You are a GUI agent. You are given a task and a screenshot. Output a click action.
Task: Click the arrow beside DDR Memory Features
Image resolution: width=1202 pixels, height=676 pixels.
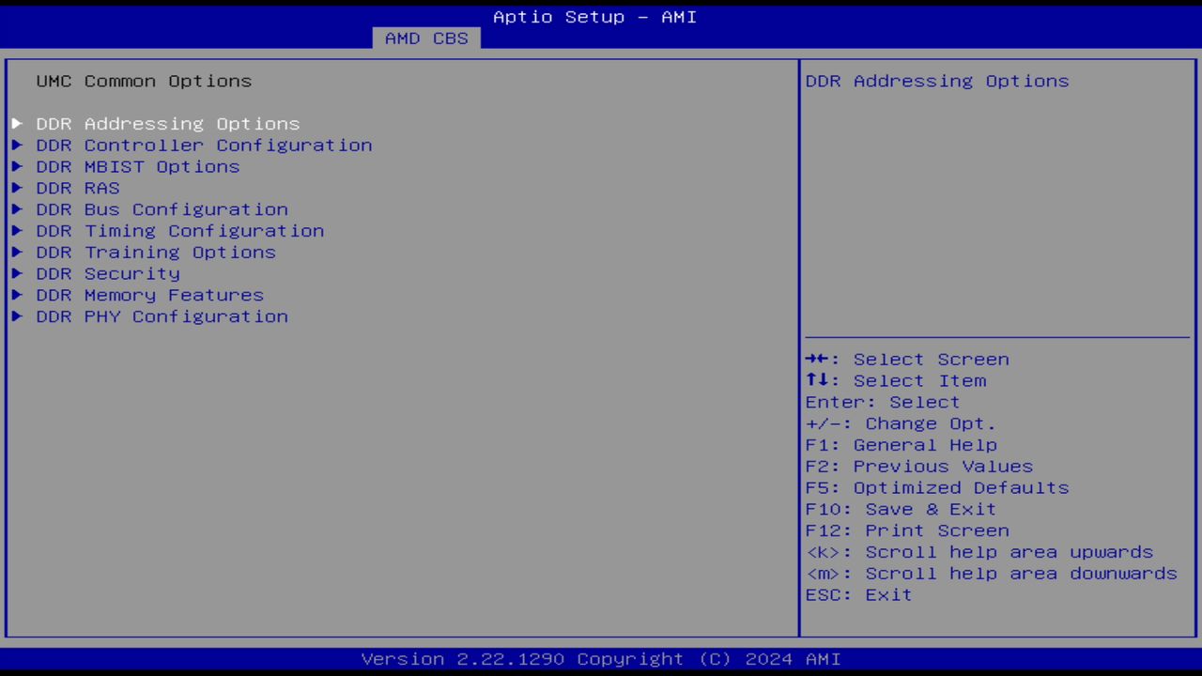click(17, 296)
